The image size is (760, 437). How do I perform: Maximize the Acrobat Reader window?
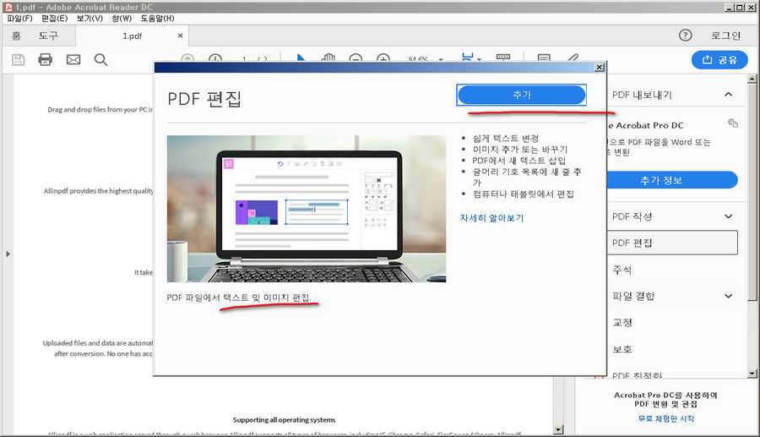[x=739, y=8]
